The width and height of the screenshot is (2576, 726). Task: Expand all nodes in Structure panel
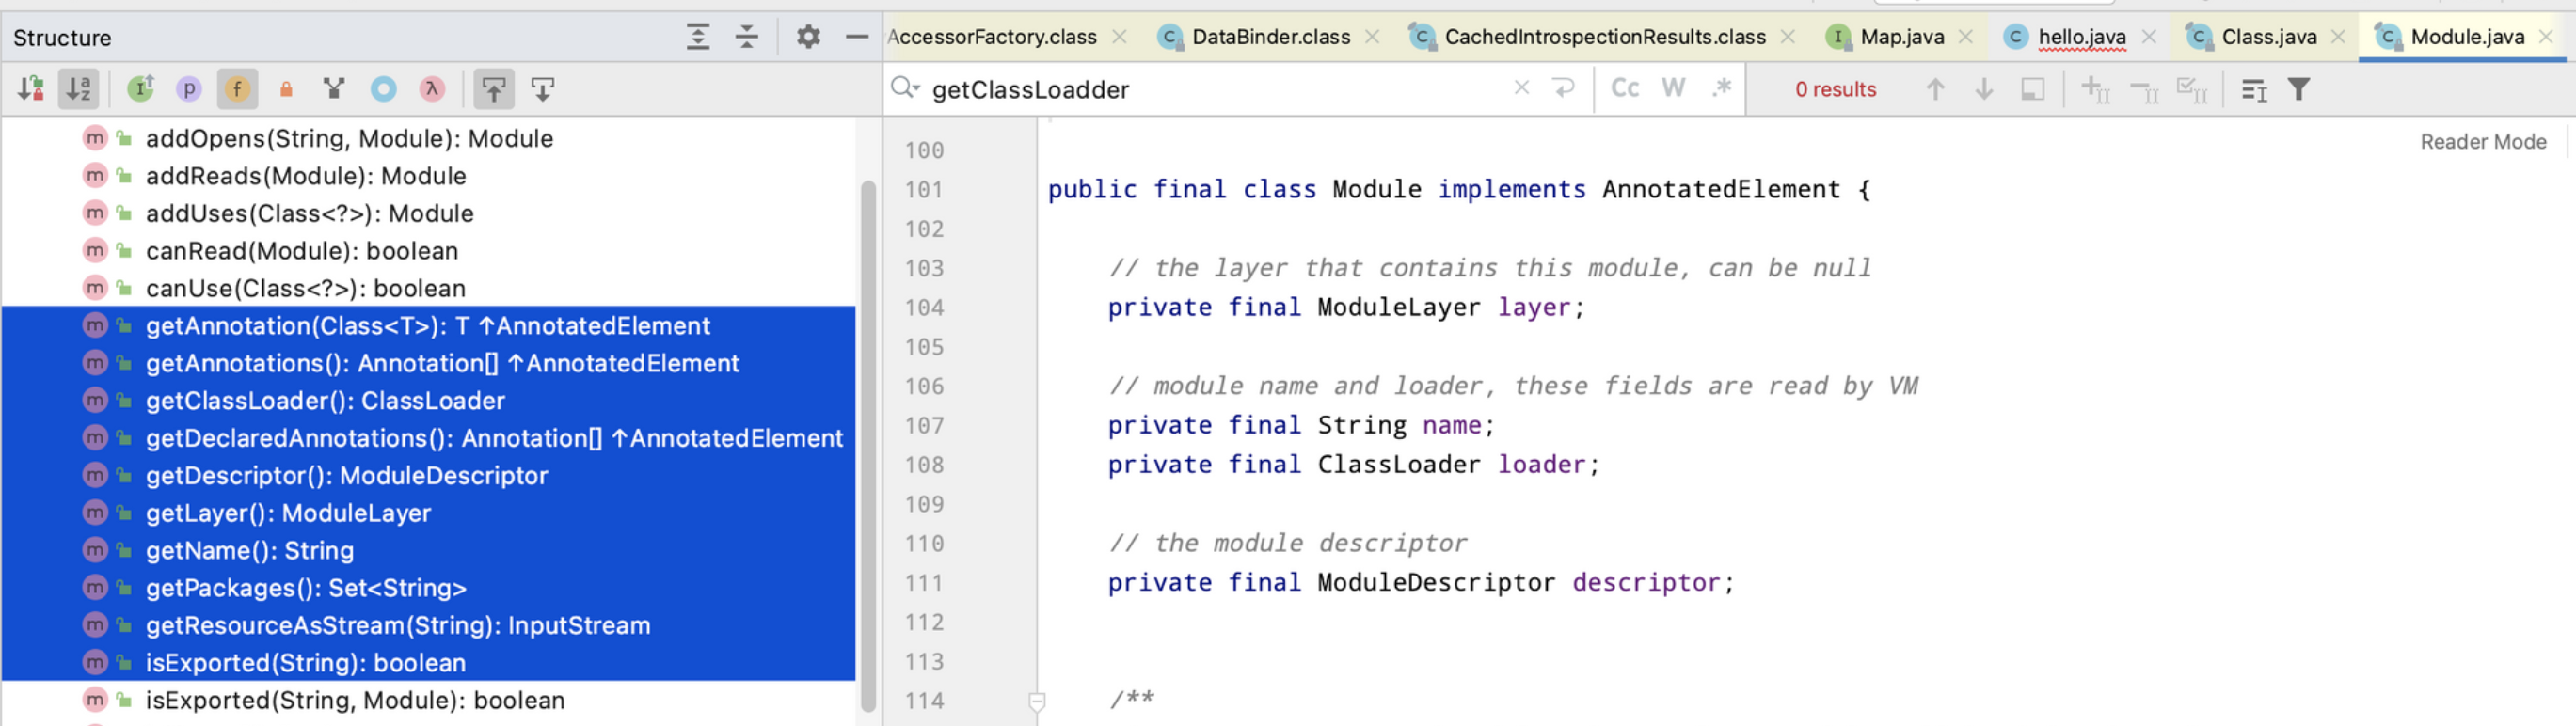pos(698,37)
